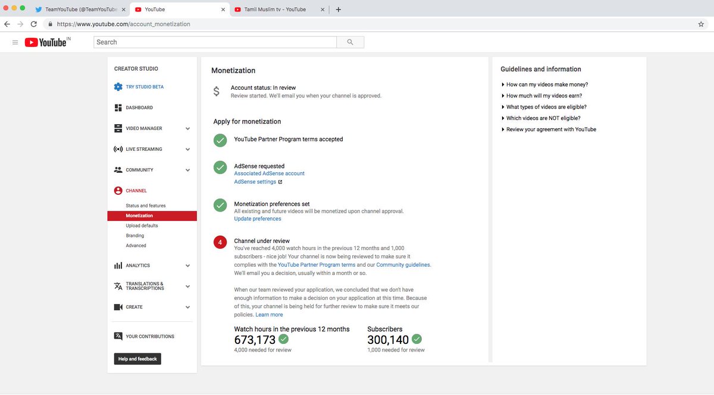The height and width of the screenshot is (395, 714).
Task: Expand the Video Manager section chevron
Action: (x=188, y=128)
